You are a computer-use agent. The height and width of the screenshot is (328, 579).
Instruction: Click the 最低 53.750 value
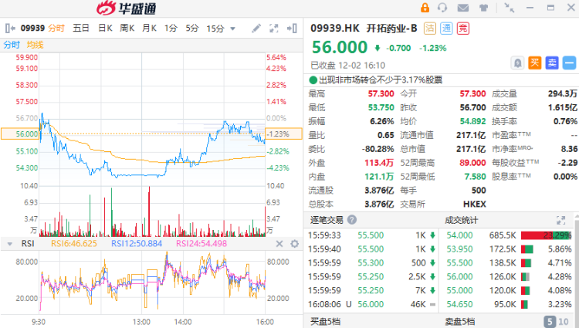coord(381,107)
